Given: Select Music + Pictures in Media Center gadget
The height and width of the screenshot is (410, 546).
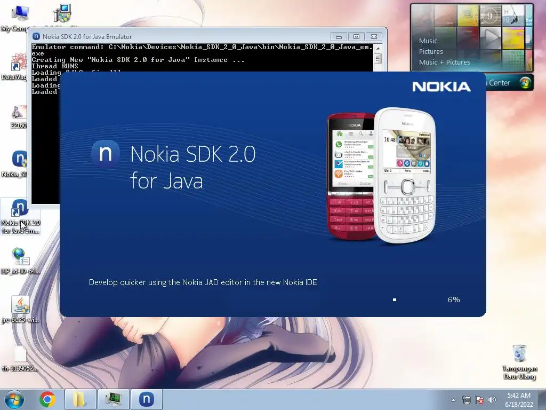Looking at the screenshot, I should tap(444, 62).
